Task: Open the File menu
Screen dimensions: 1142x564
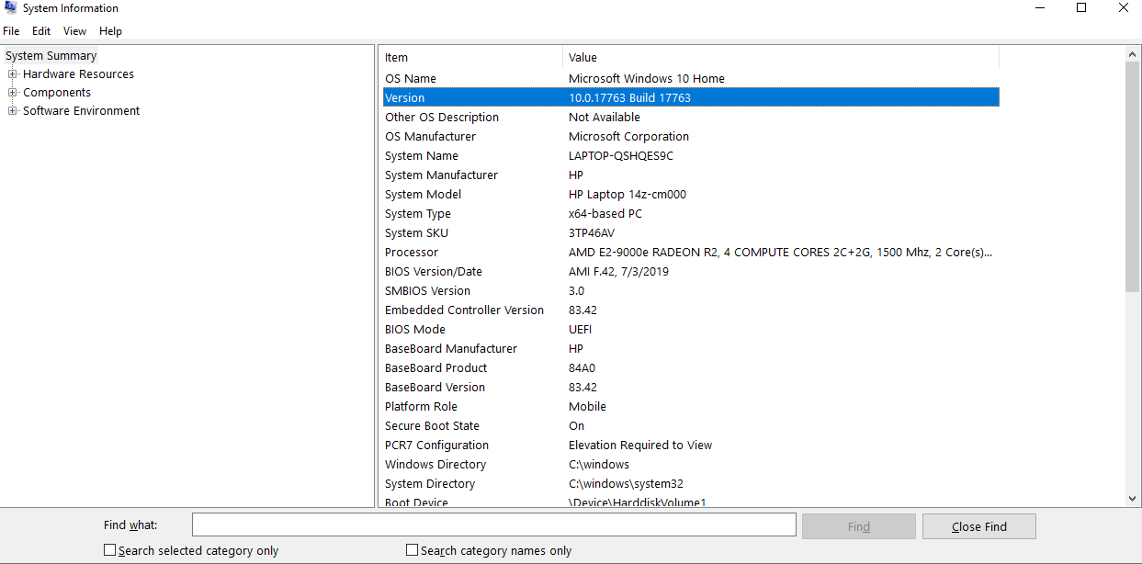Action: tap(11, 30)
